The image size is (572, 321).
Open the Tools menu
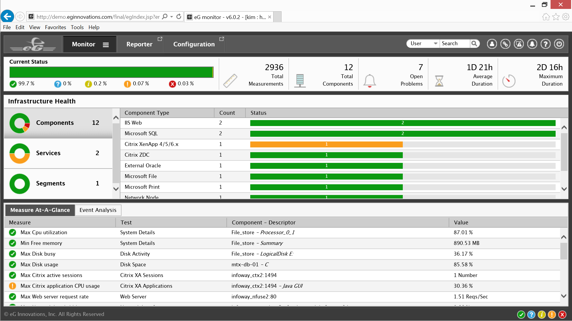pos(77,27)
